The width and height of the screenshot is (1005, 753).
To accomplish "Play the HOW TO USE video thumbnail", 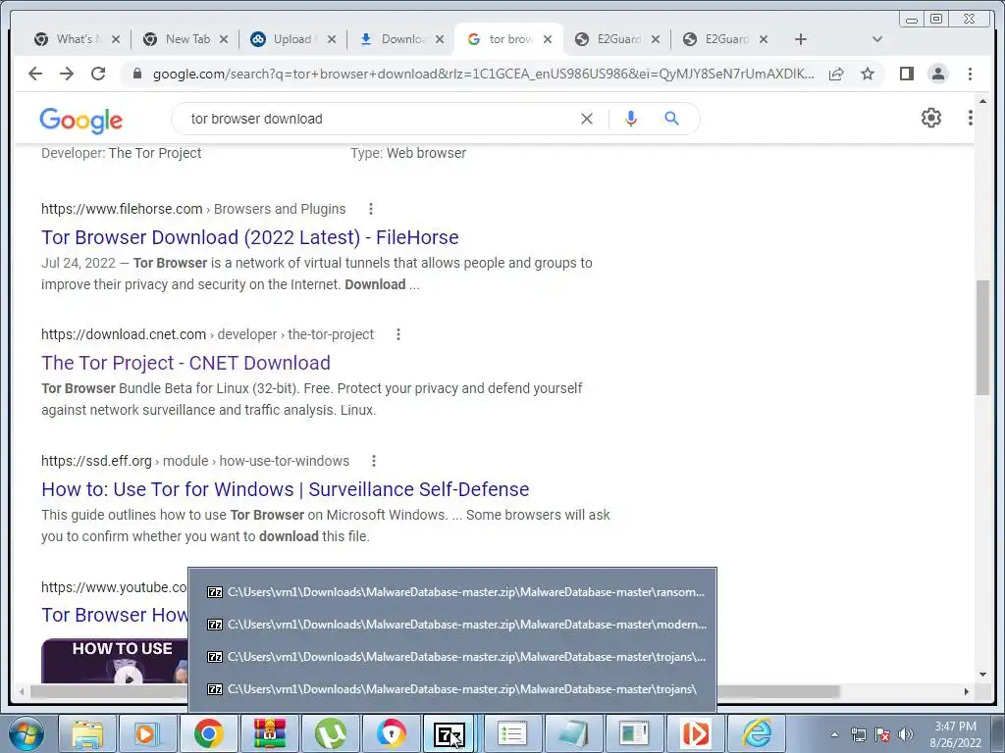I will coord(115,661).
